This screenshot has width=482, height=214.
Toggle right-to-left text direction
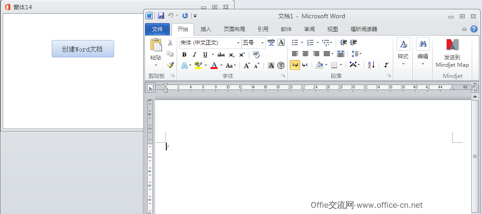305,65
